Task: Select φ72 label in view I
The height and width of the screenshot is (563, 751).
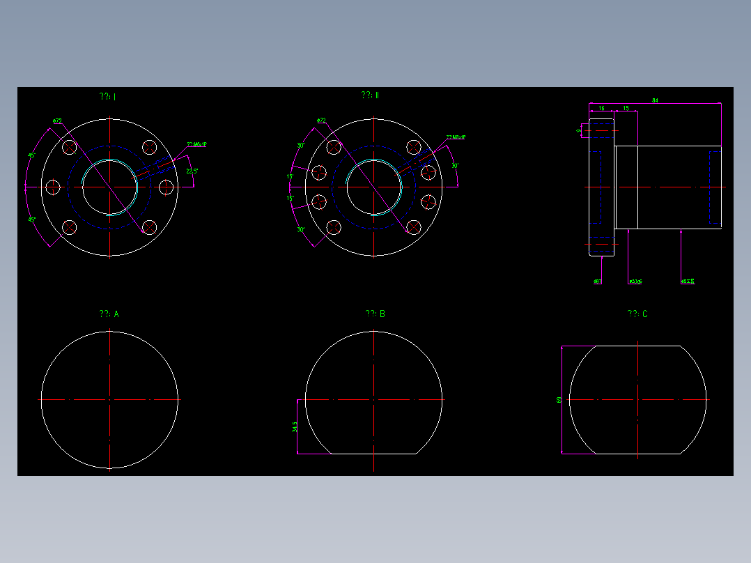Action: [57, 121]
